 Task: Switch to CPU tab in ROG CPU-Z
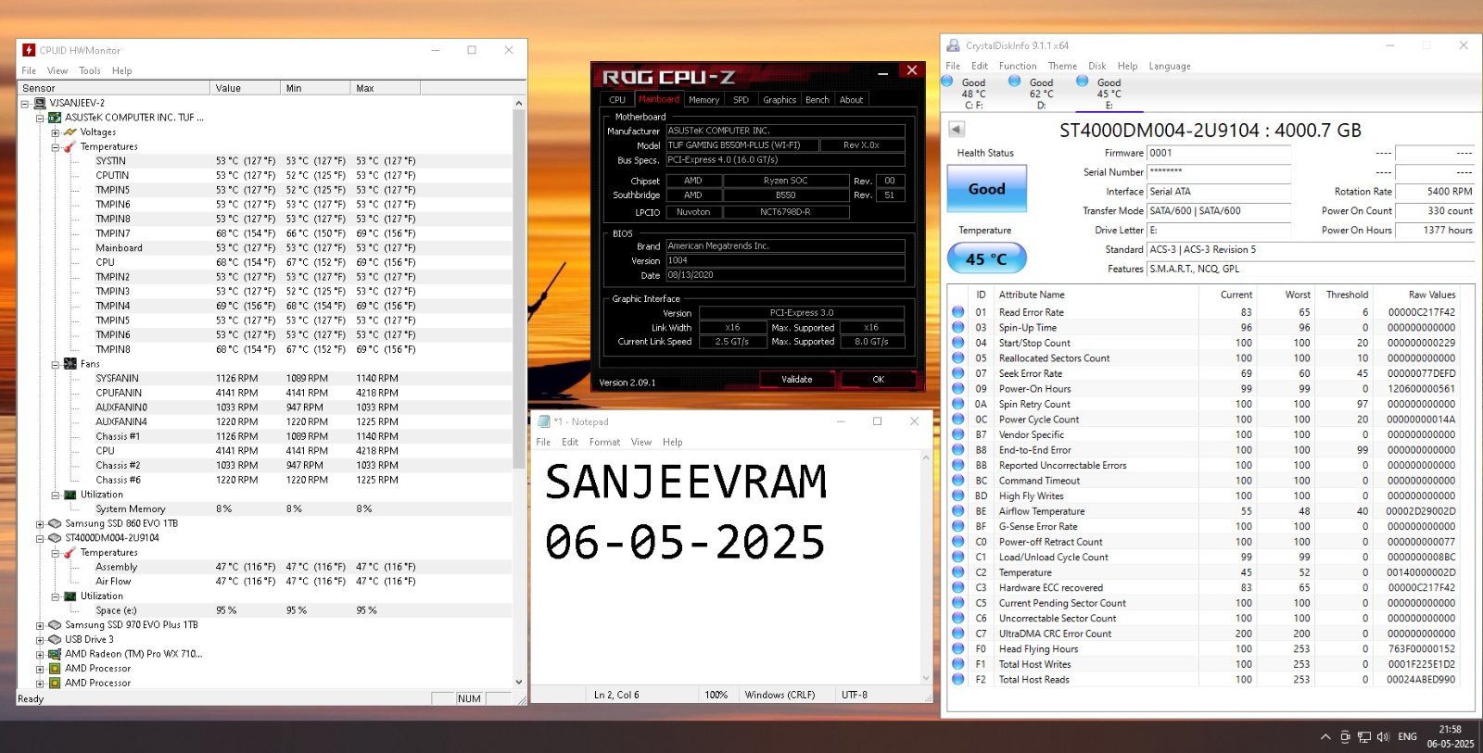click(617, 99)
